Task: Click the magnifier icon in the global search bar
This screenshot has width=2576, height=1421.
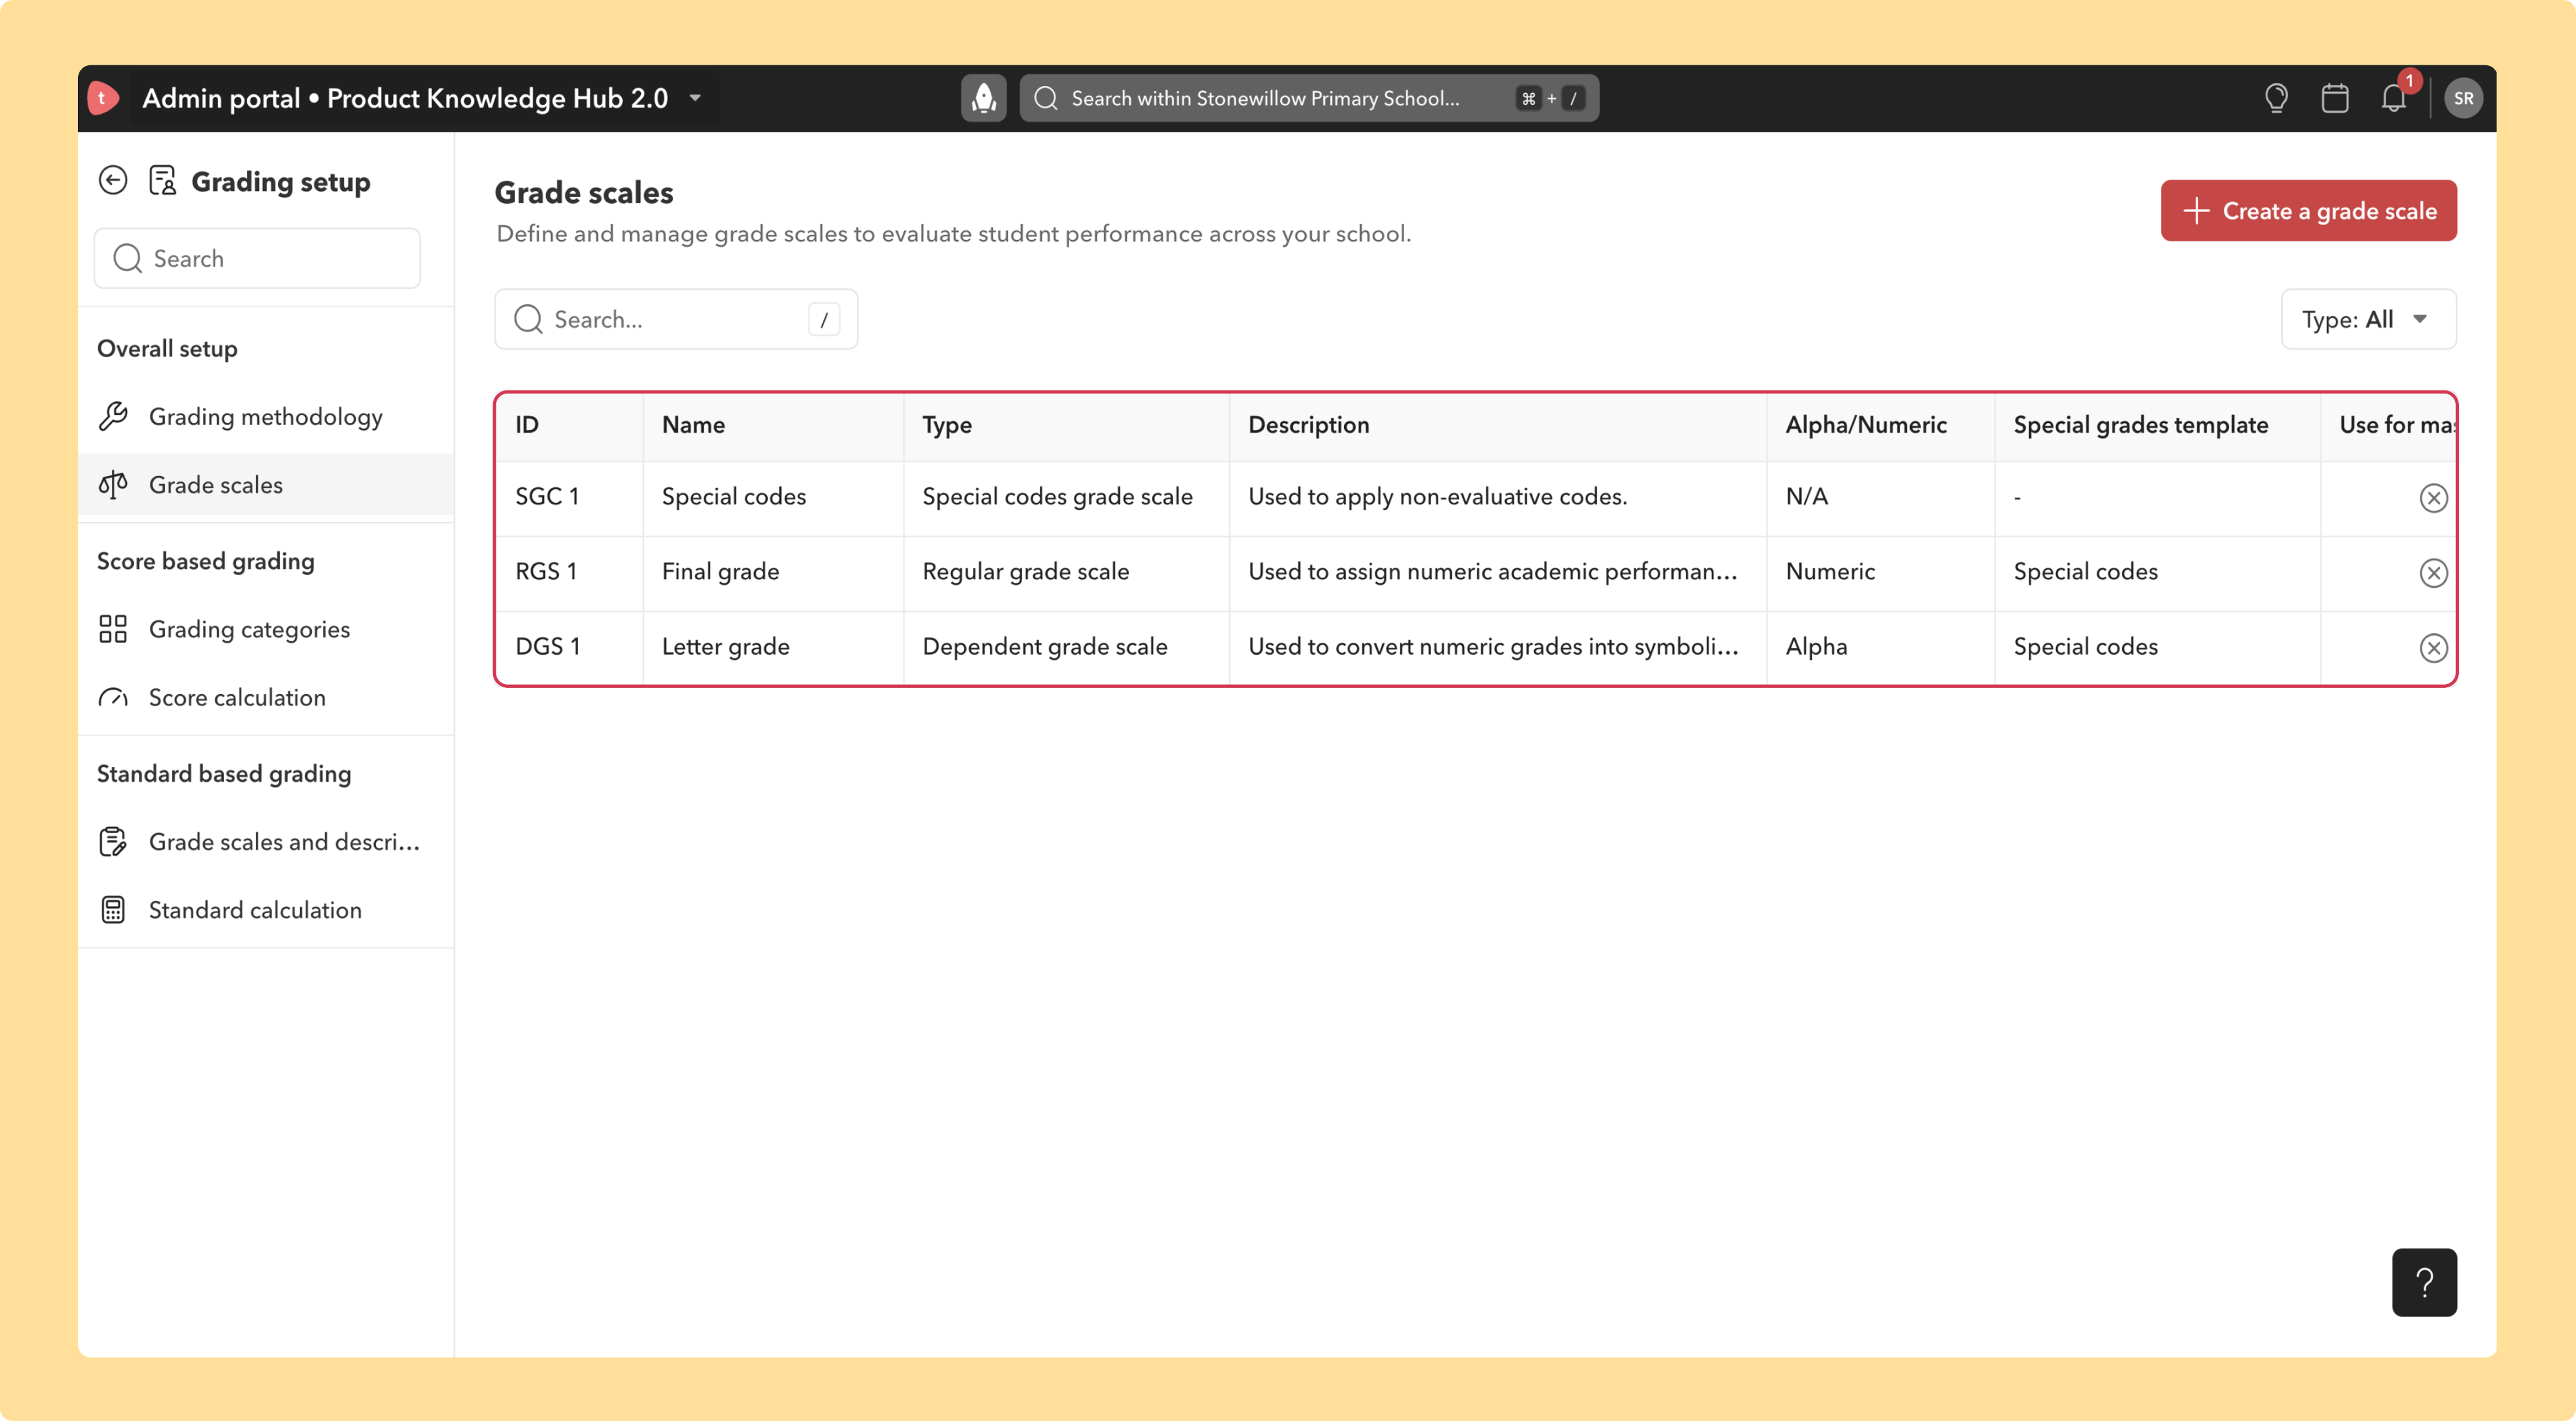Action: coord(1046,98)
